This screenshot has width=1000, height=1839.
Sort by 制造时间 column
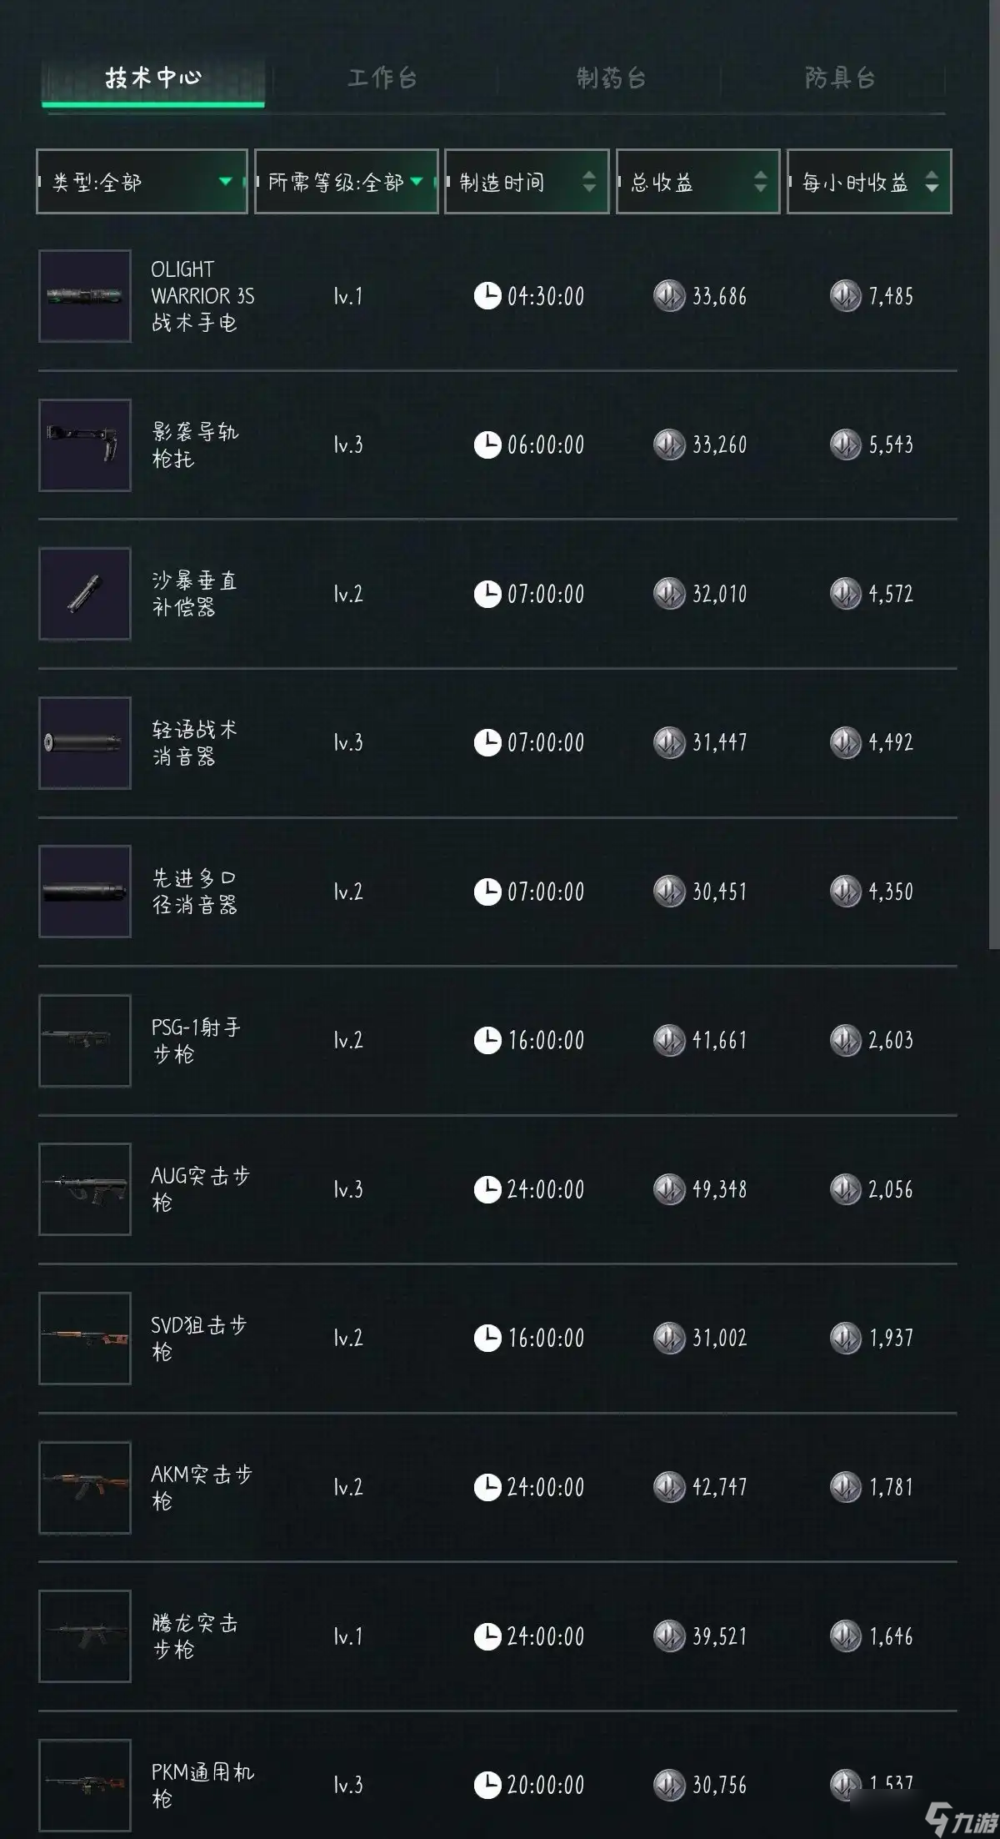point(527,182)
